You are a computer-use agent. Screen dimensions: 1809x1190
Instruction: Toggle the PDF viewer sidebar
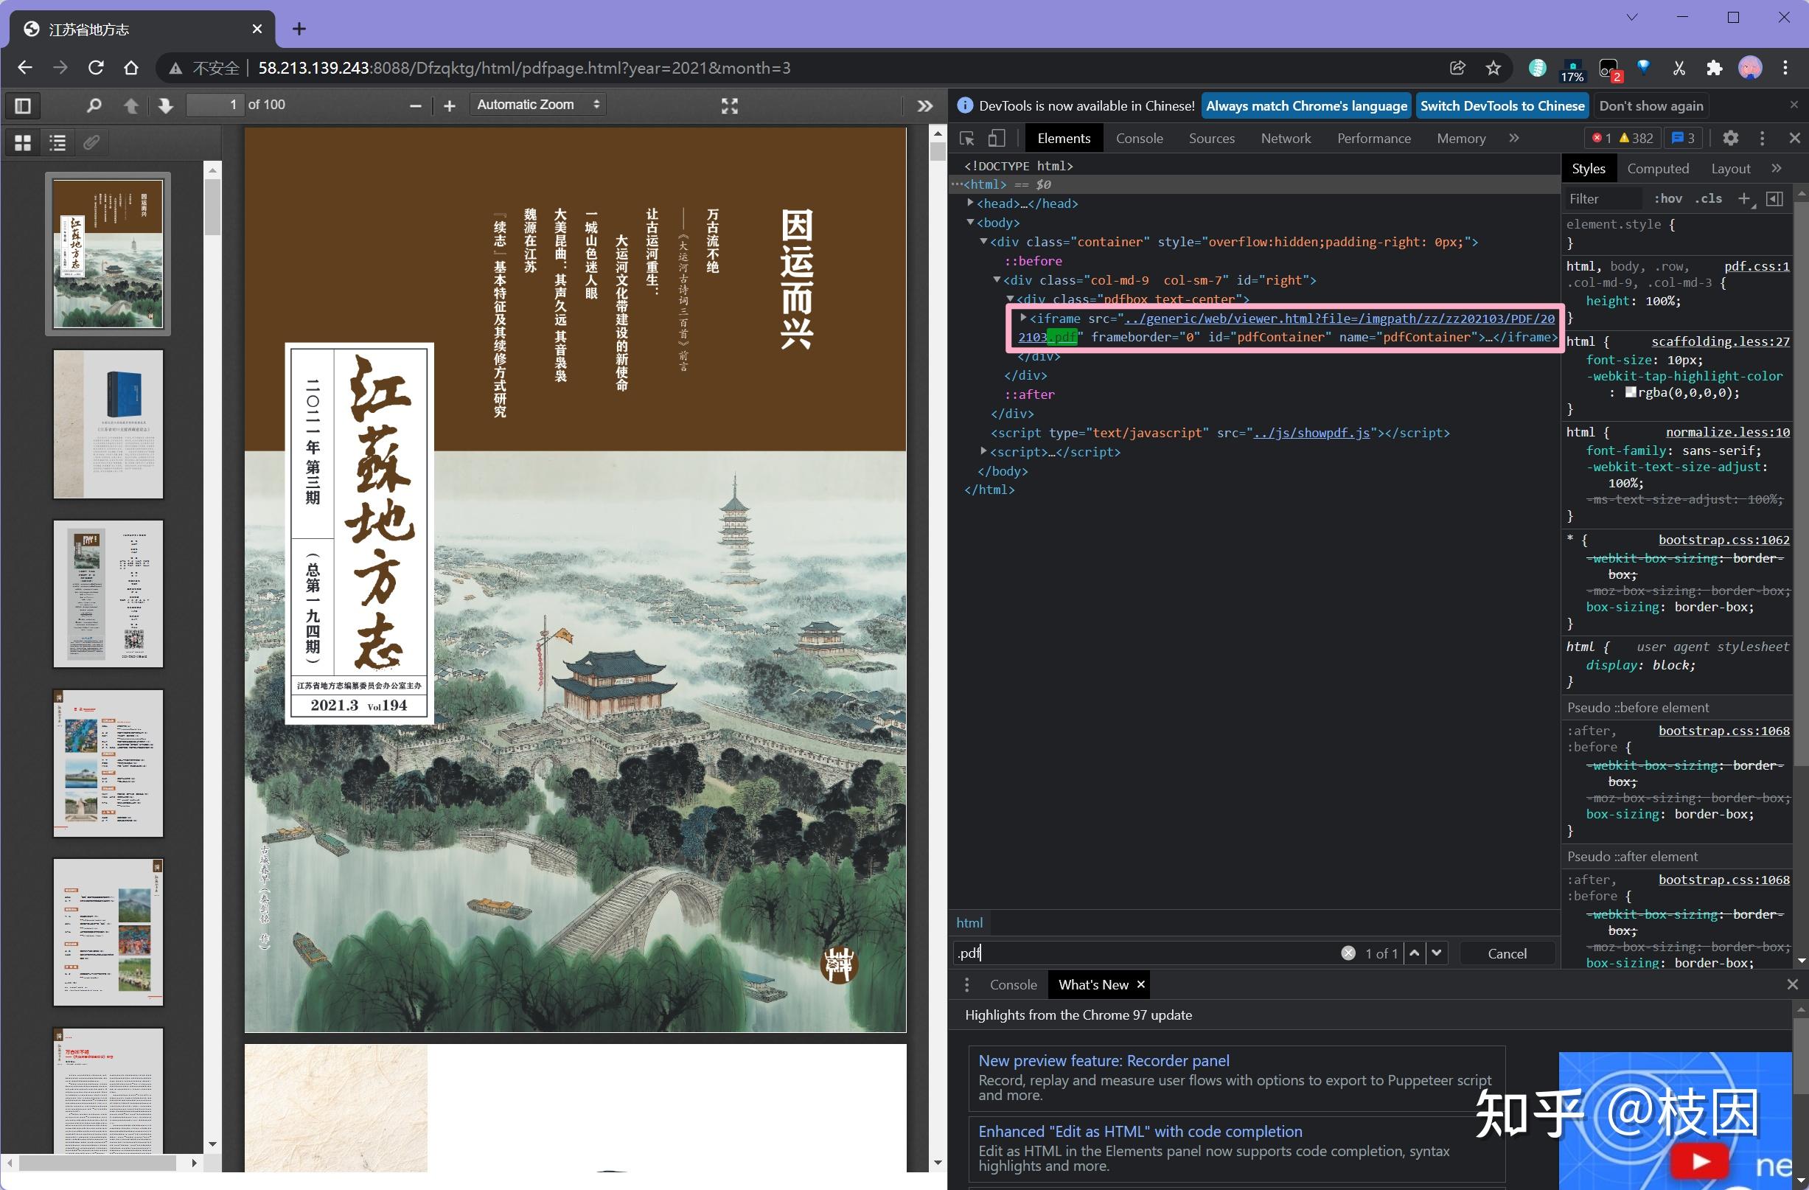[23, 105]
